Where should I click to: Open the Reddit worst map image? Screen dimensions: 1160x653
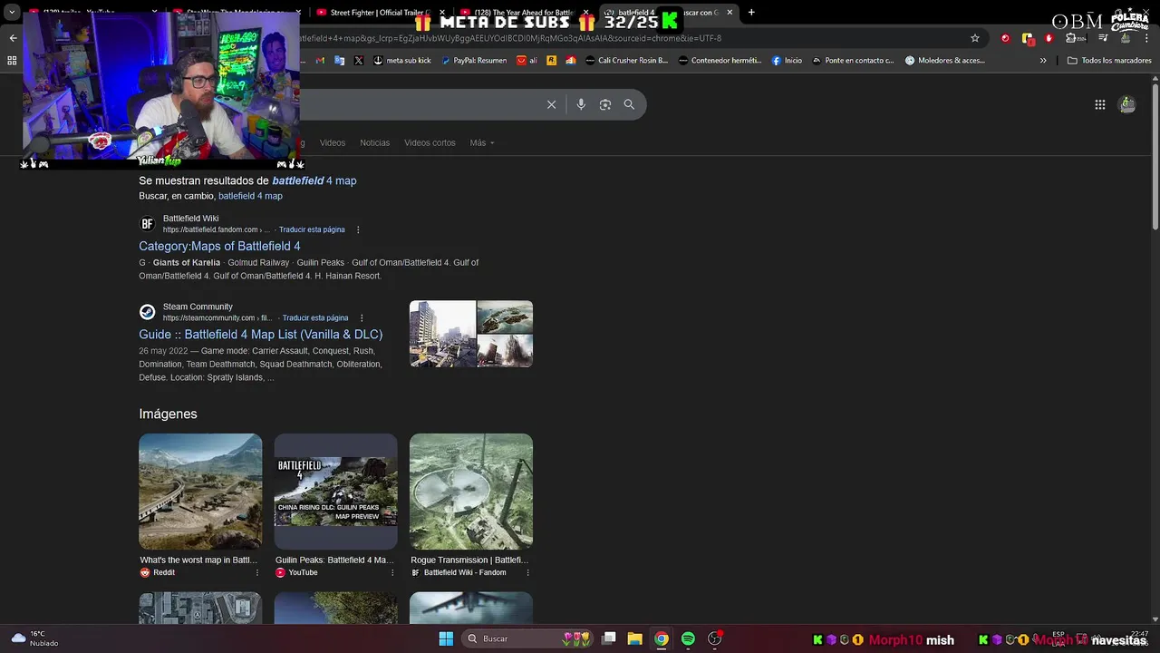pos(200,491)
